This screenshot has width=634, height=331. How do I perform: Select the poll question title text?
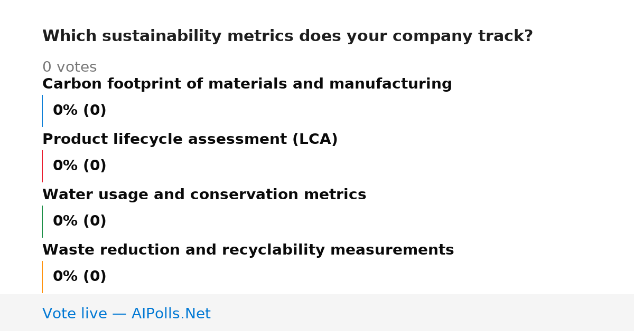pyautogui.click(x=287, y=36)
